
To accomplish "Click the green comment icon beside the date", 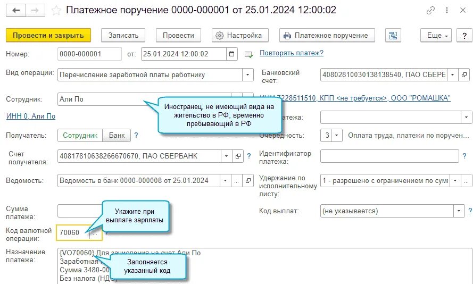I will 248,55.
